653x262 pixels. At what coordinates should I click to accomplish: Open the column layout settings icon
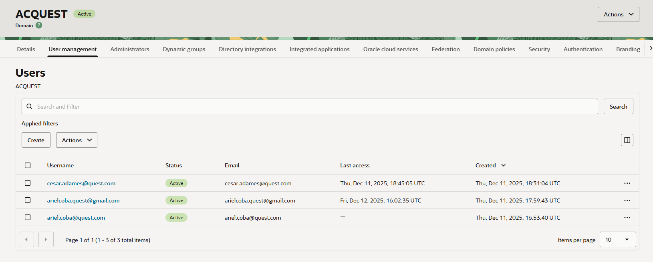pos(627,140)
